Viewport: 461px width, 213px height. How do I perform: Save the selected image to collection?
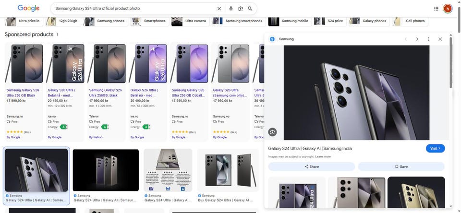(401, 166)
